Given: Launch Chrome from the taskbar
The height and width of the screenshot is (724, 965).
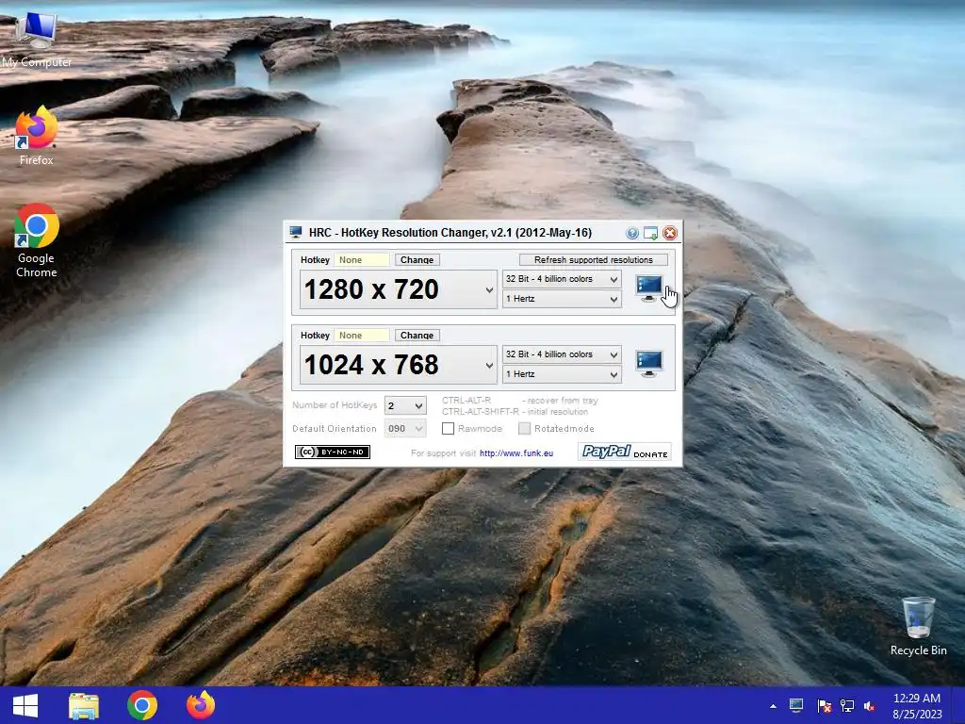Looking at the screenshot, I should [142, 705].
